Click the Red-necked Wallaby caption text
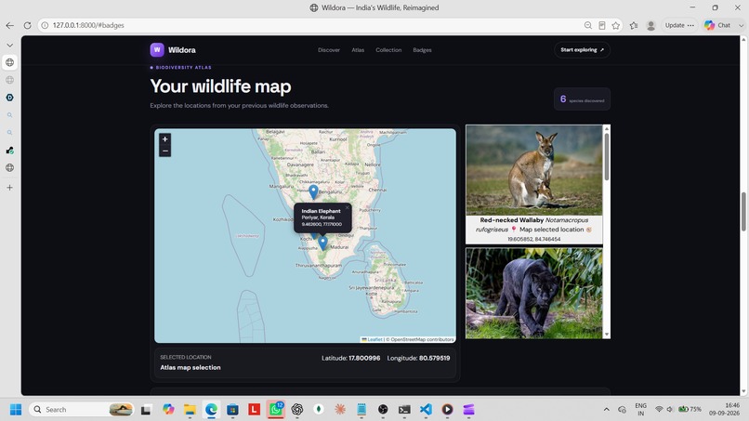Viewport: 749px width, 421px height. coord(534,229)
